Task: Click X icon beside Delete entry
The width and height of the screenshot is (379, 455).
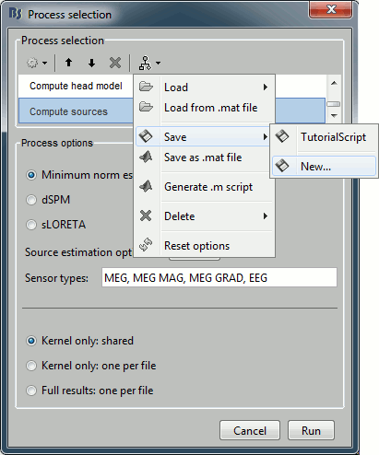Action: pyautogui.click(x=146, y=216)
